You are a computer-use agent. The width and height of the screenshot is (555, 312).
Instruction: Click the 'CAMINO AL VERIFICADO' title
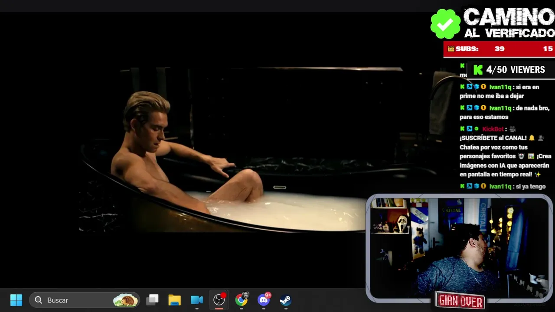pos(509,23)
